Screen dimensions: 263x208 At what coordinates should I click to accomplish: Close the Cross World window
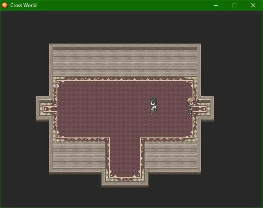click(x=253, y=5)
